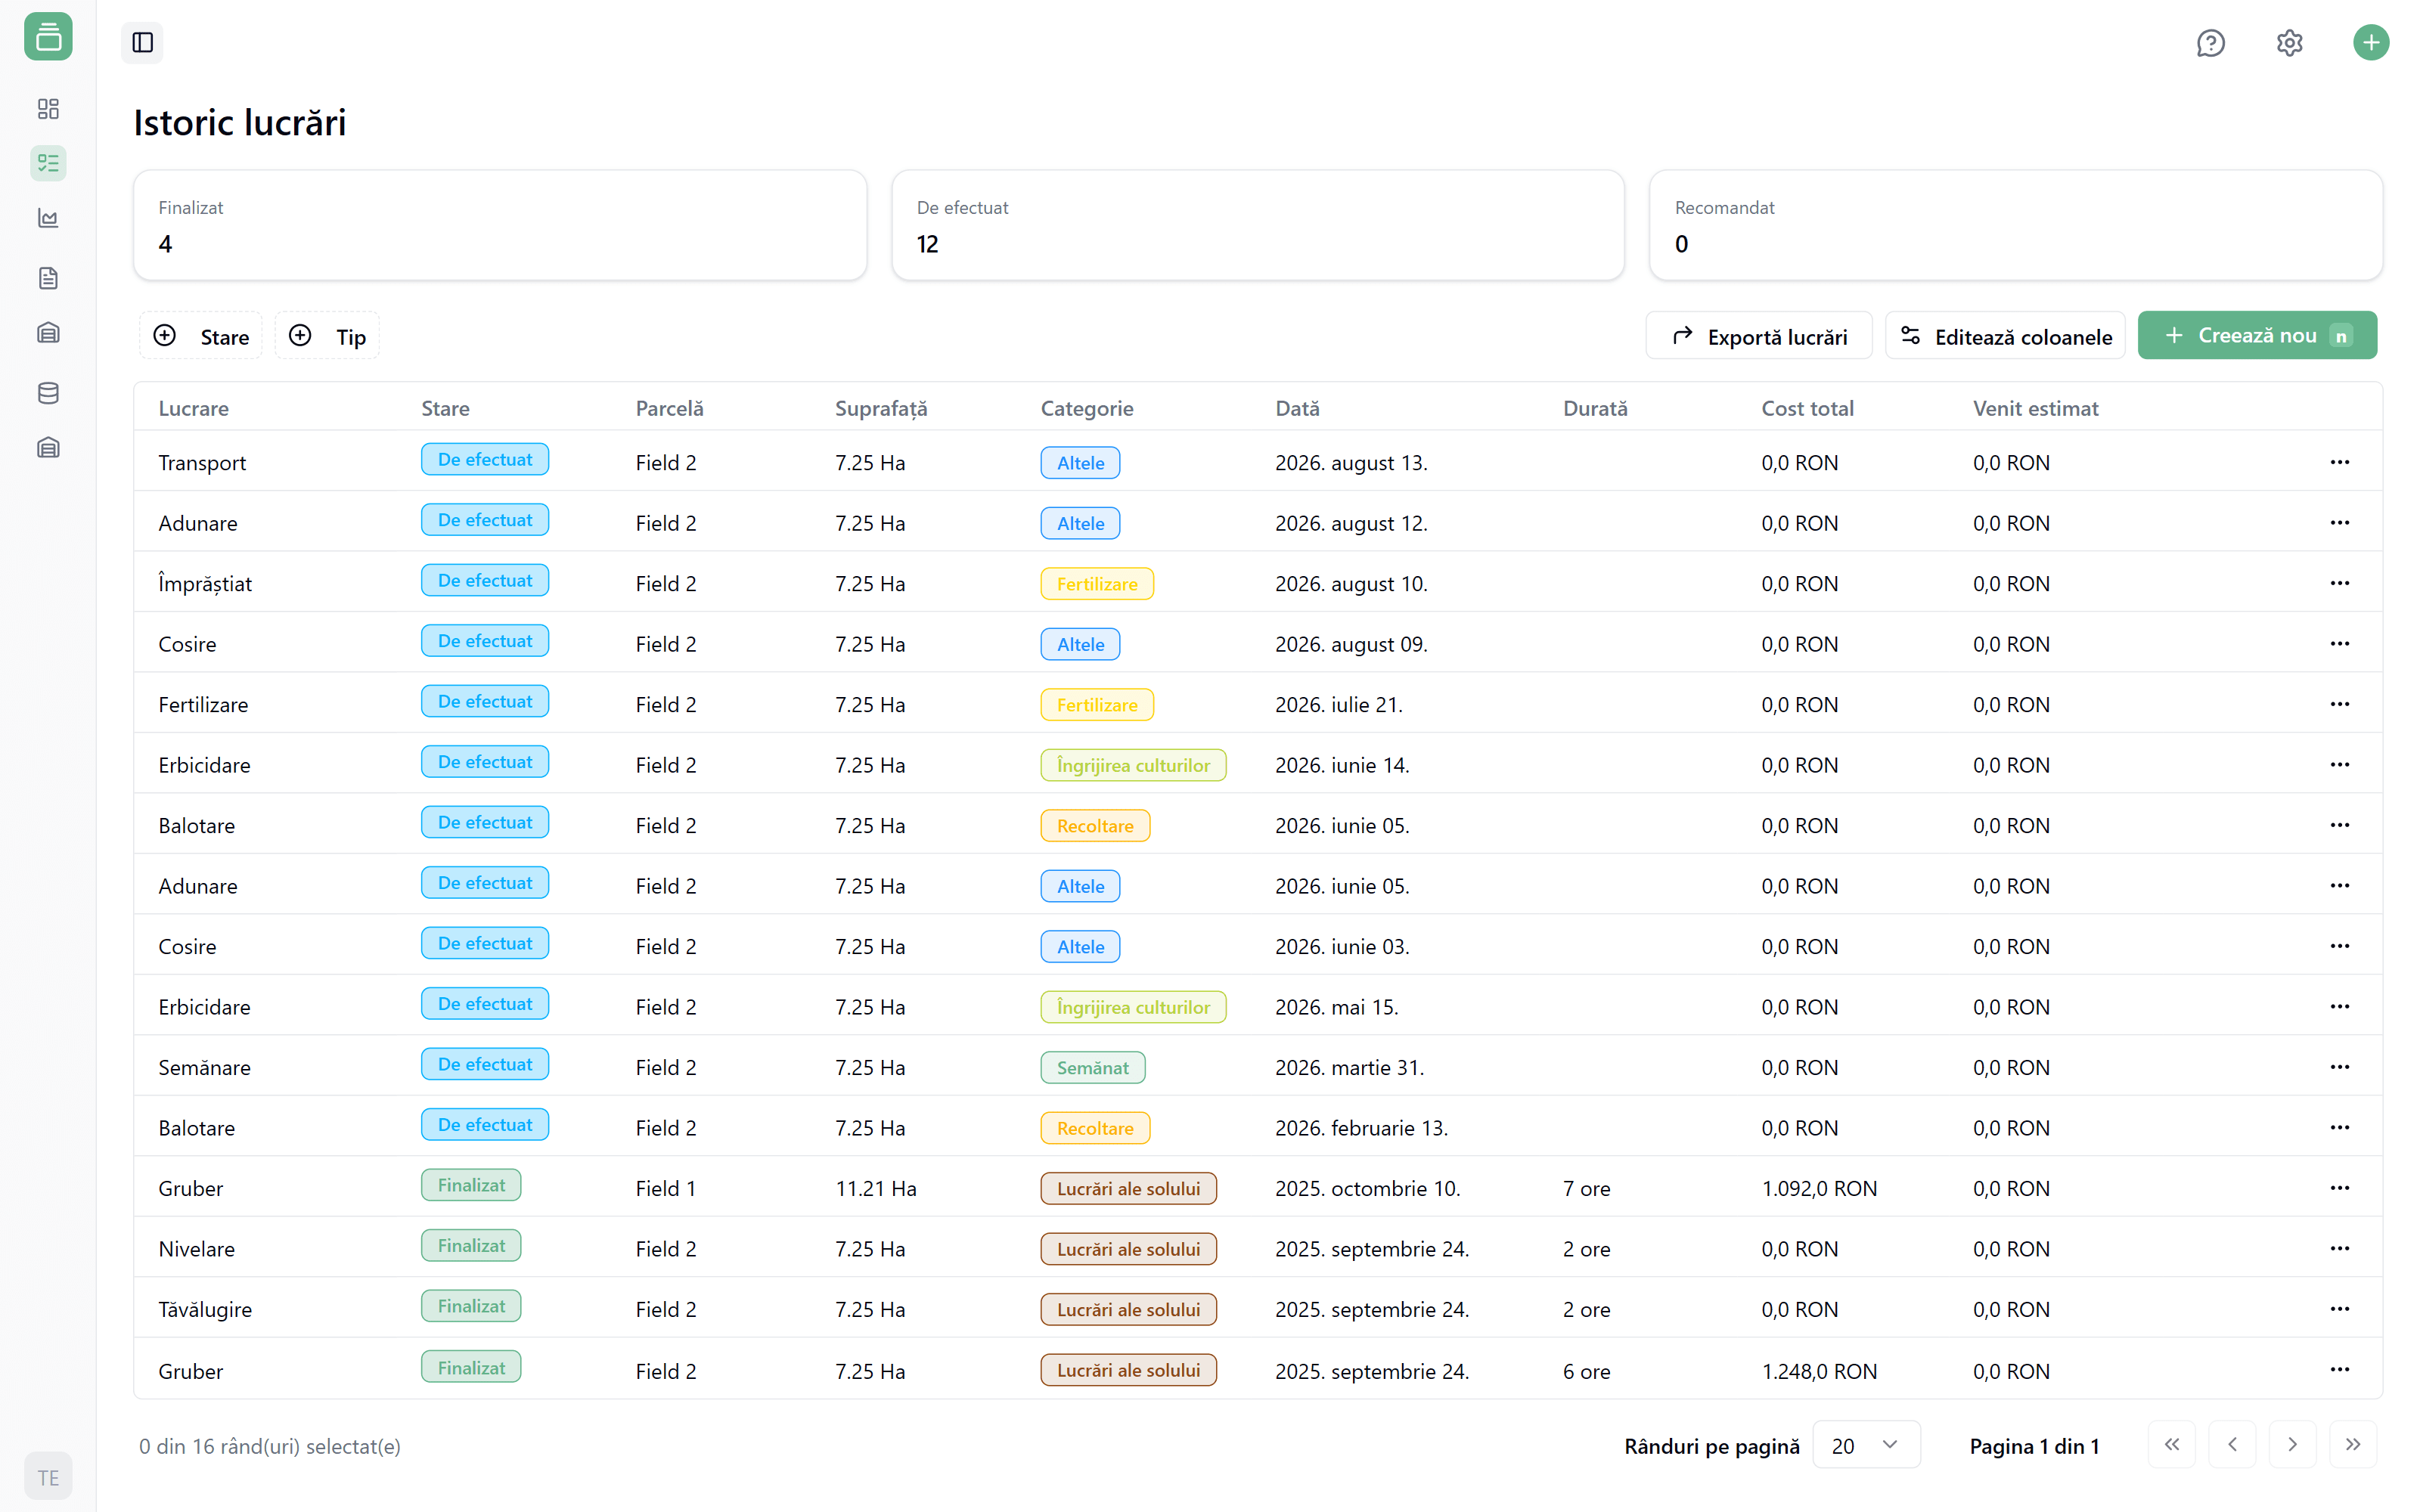Click the TE user avatar
This screenshot has width=2420, height=1512.
[x=48, y=1477]
